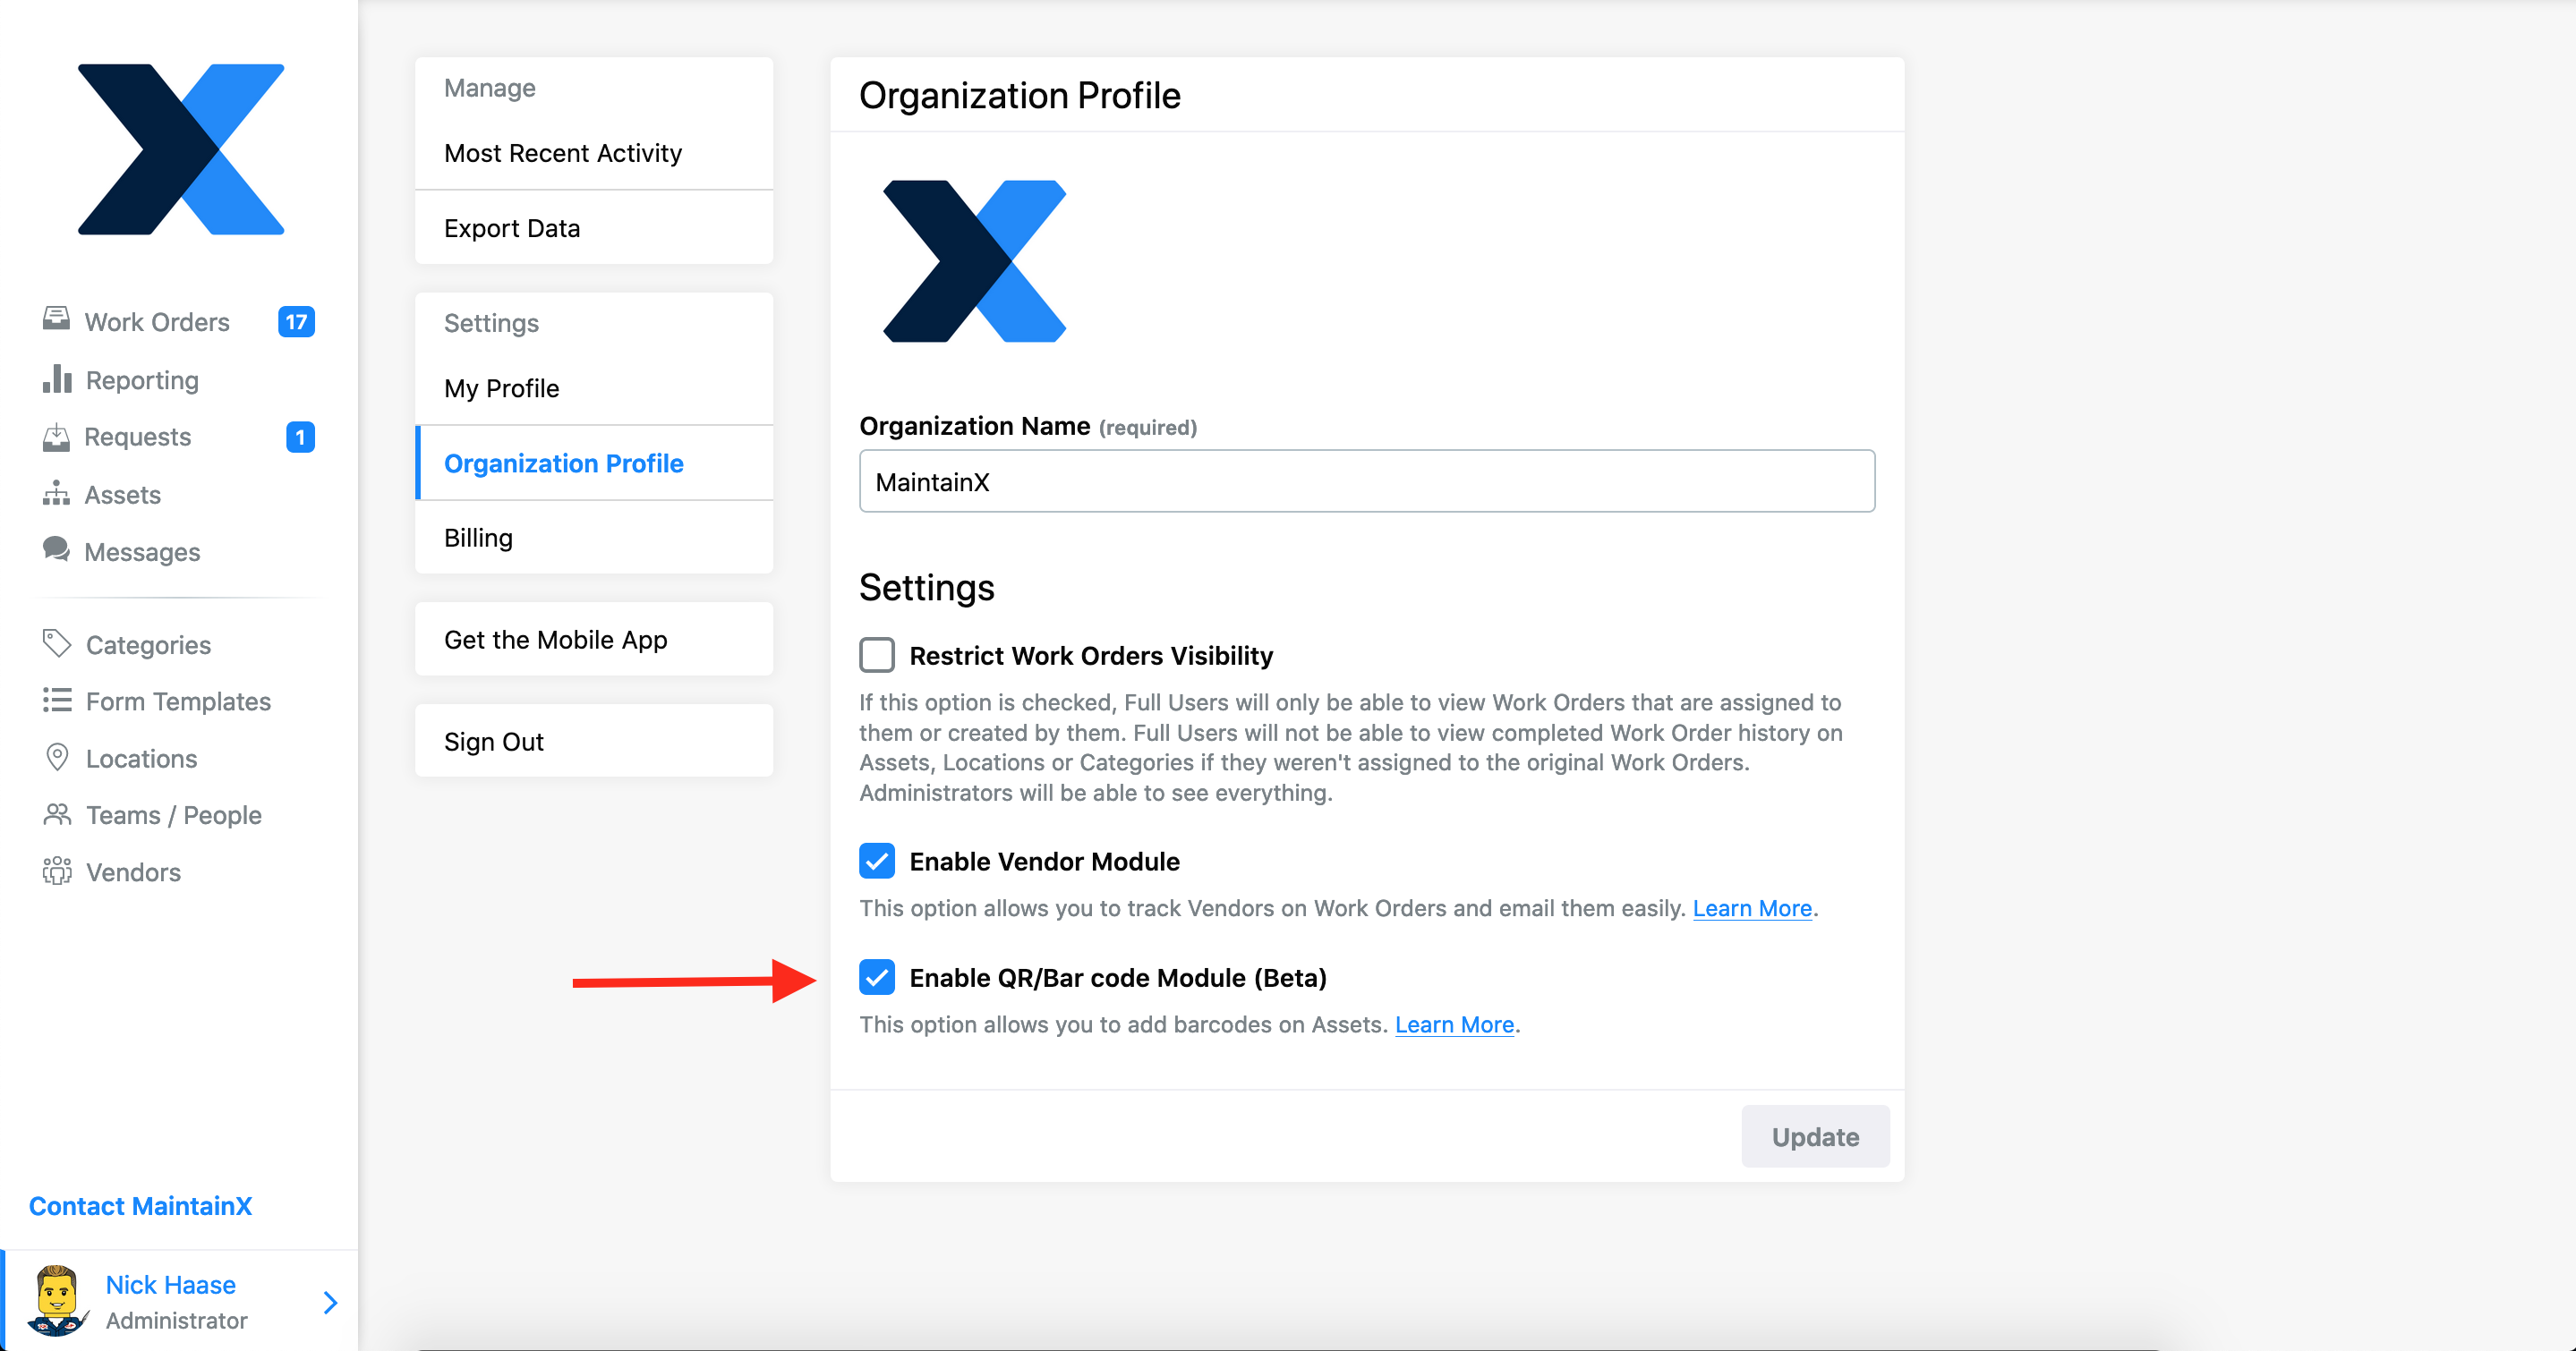This screenshot has width=2576, height=1351.
Task: Click Get the Mobile App
Action: pos(594,640)
